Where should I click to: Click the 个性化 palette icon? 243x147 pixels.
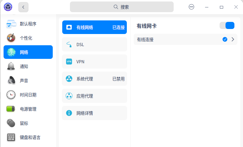pos(11,38)
